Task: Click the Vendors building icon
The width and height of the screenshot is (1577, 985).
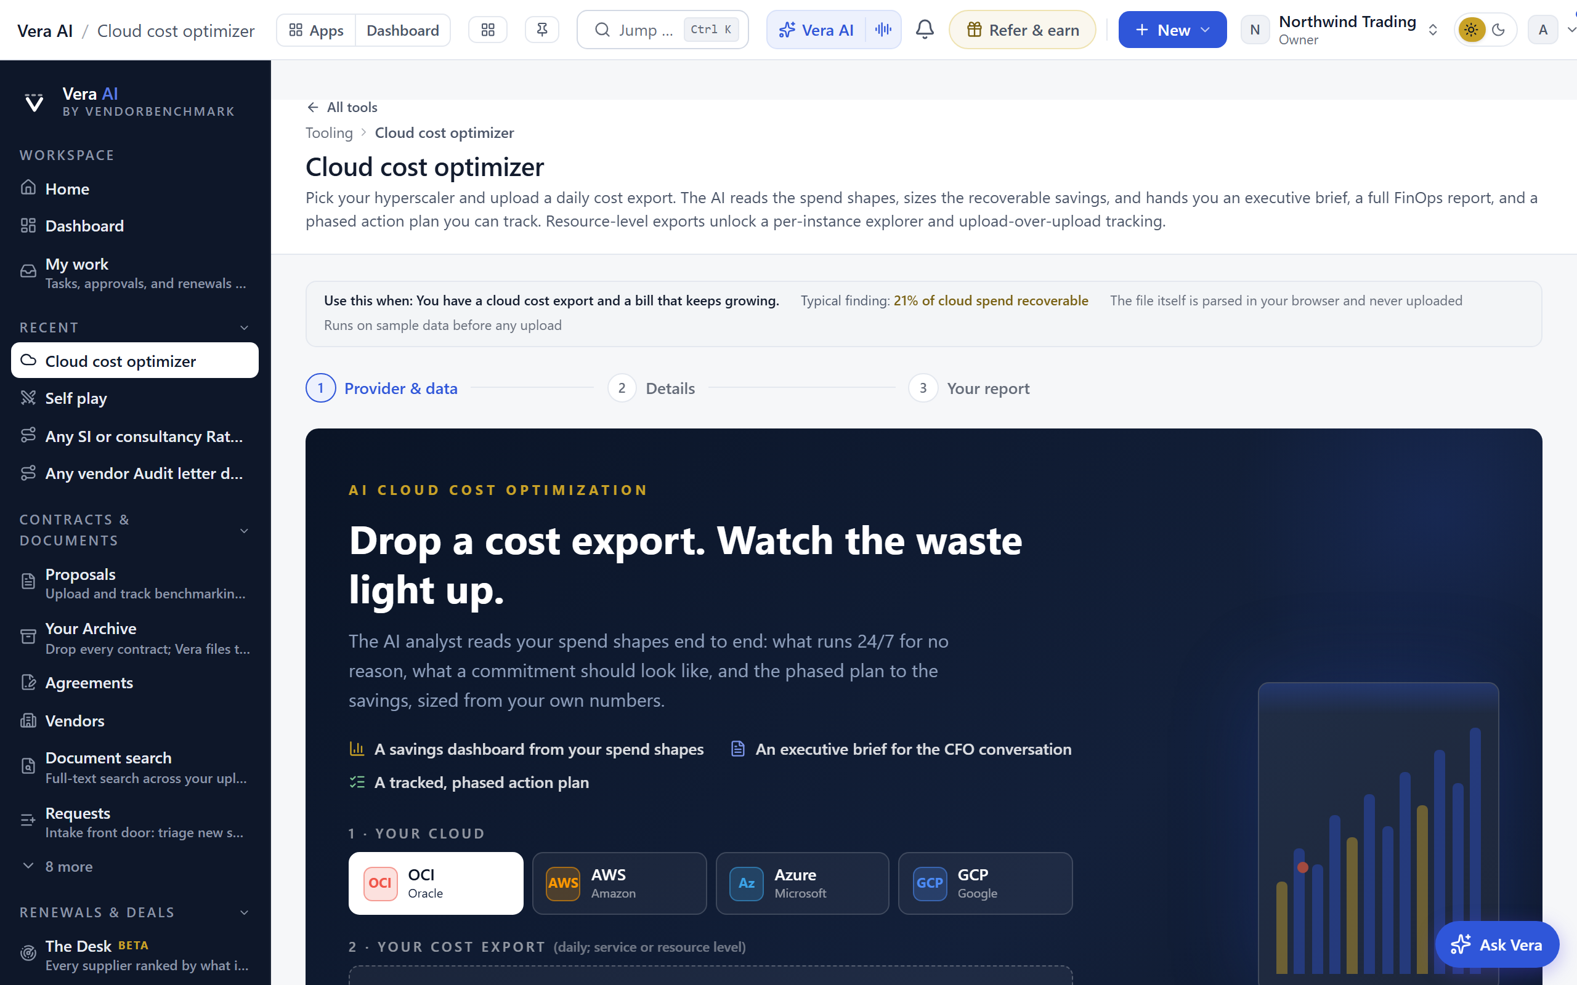Action: tap(28, 720)
